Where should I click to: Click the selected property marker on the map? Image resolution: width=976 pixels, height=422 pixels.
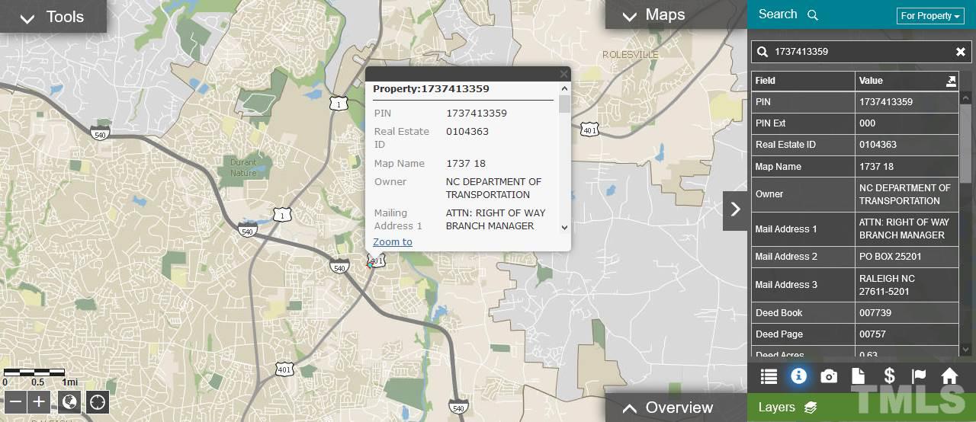tap(371, 264)
